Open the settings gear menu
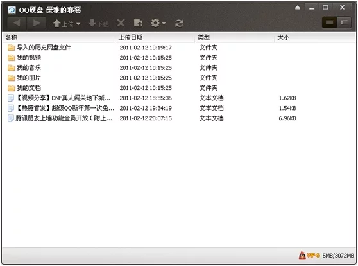This screenshot has width=358, height=266. (155, 23)
